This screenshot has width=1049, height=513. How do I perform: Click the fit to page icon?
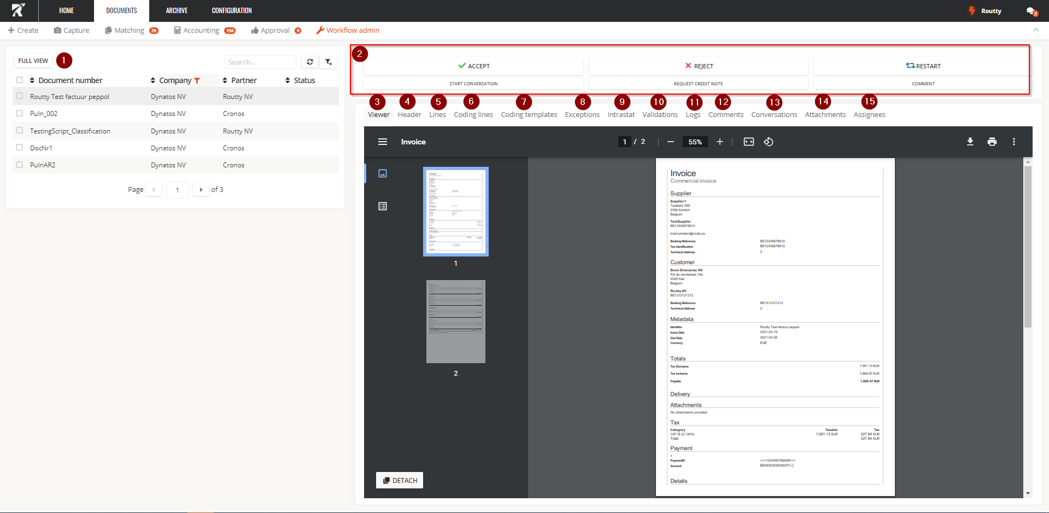(x=748, y=142)
